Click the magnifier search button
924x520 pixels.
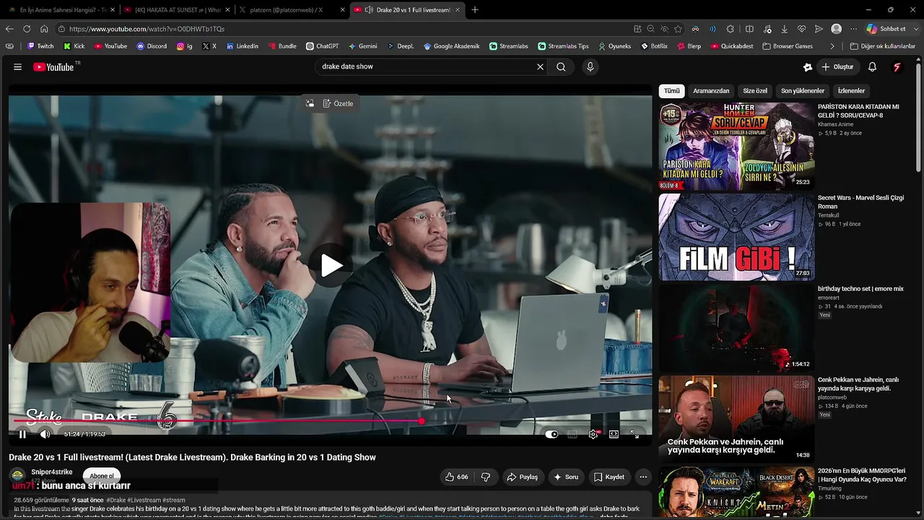[x=561, y=66]
